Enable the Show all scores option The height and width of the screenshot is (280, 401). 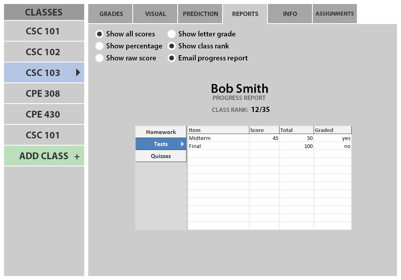tap(99, 34)
